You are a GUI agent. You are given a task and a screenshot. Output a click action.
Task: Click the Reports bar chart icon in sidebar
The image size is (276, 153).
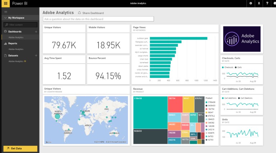tap(5, 43)
